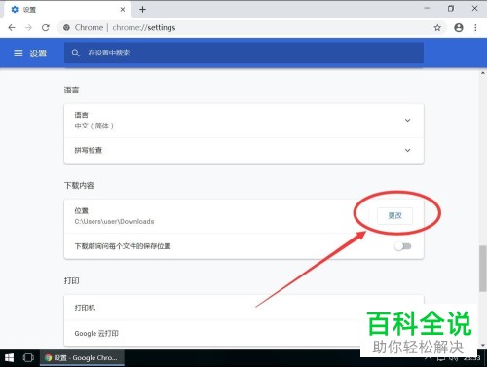Click the scrollbar up arrow
This screenshot has height=367, width=487.
point(483,73)
